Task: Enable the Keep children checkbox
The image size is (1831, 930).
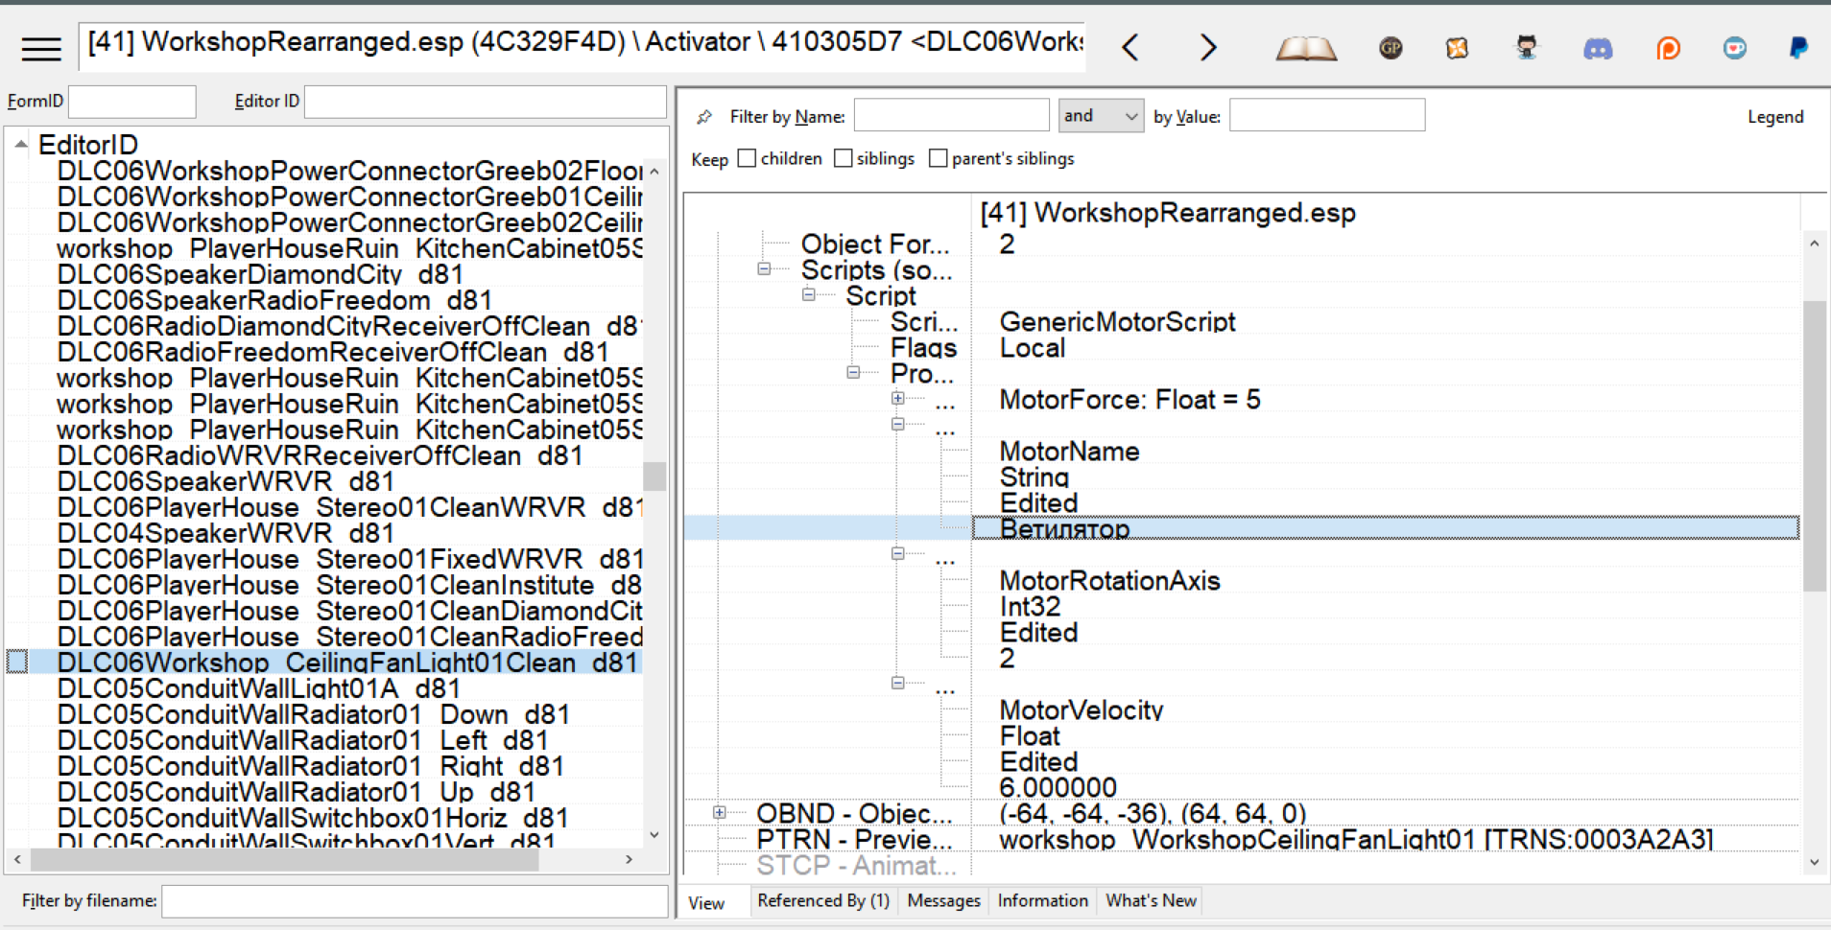Action: click(x=747, y=158)
